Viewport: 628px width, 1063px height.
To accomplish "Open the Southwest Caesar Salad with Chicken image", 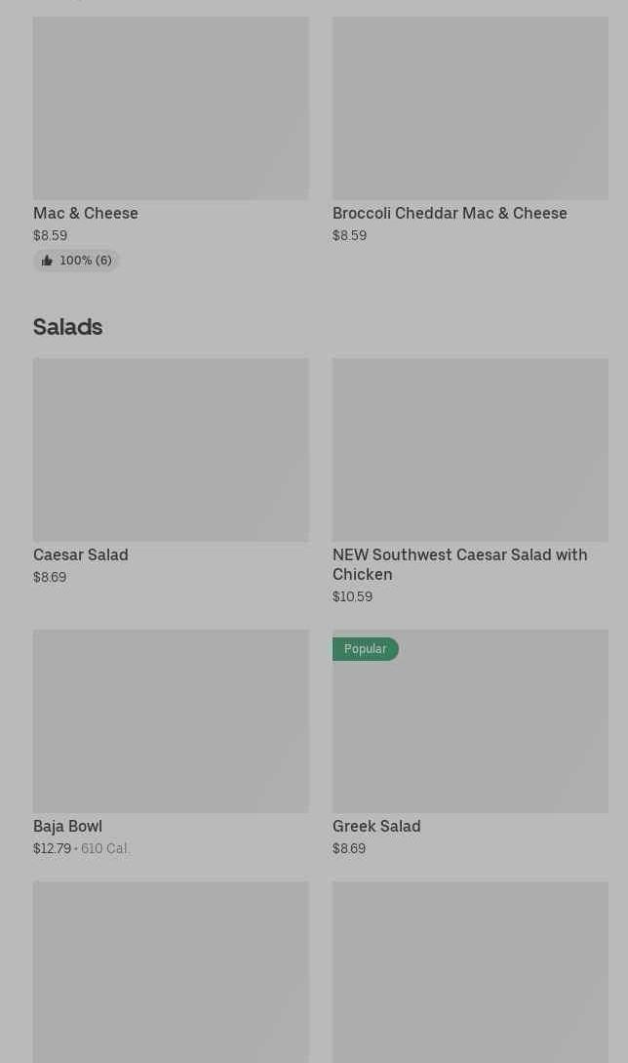I will (470, 449).
